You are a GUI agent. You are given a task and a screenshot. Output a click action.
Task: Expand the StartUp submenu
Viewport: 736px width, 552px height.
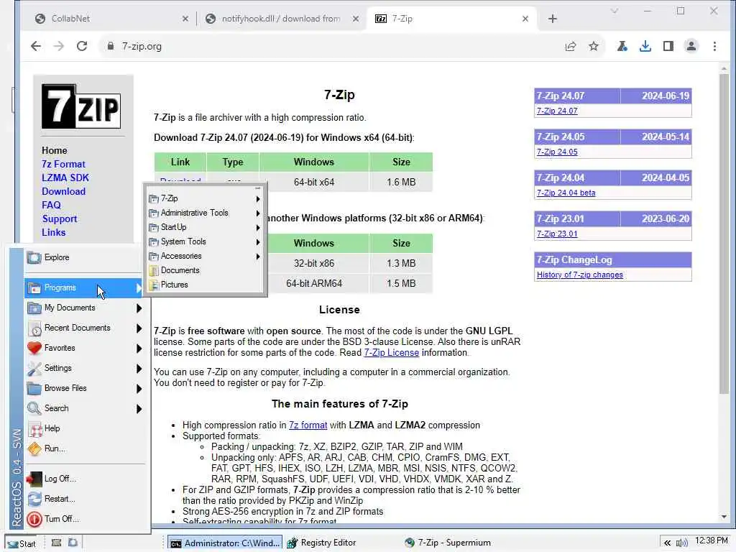tap(205, 227)
